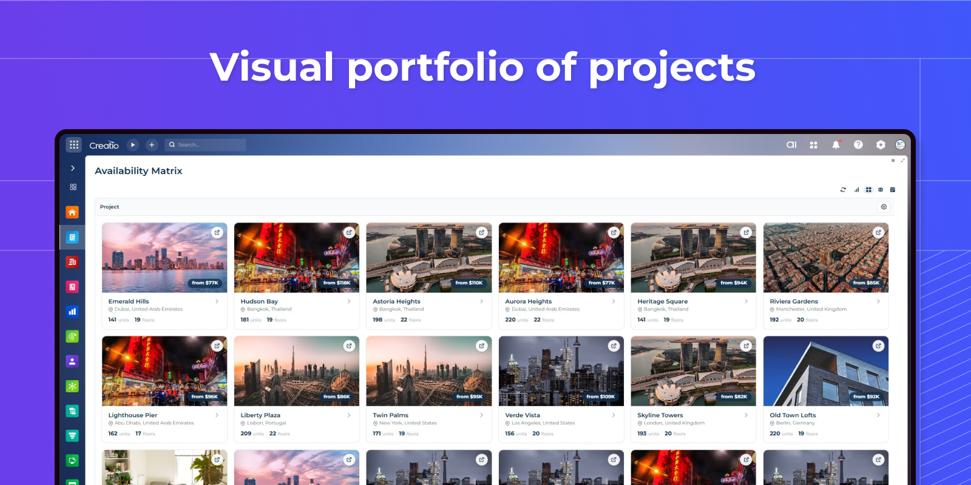
Task: Click the "from $118K" price badge
Action: pos(337,283)
